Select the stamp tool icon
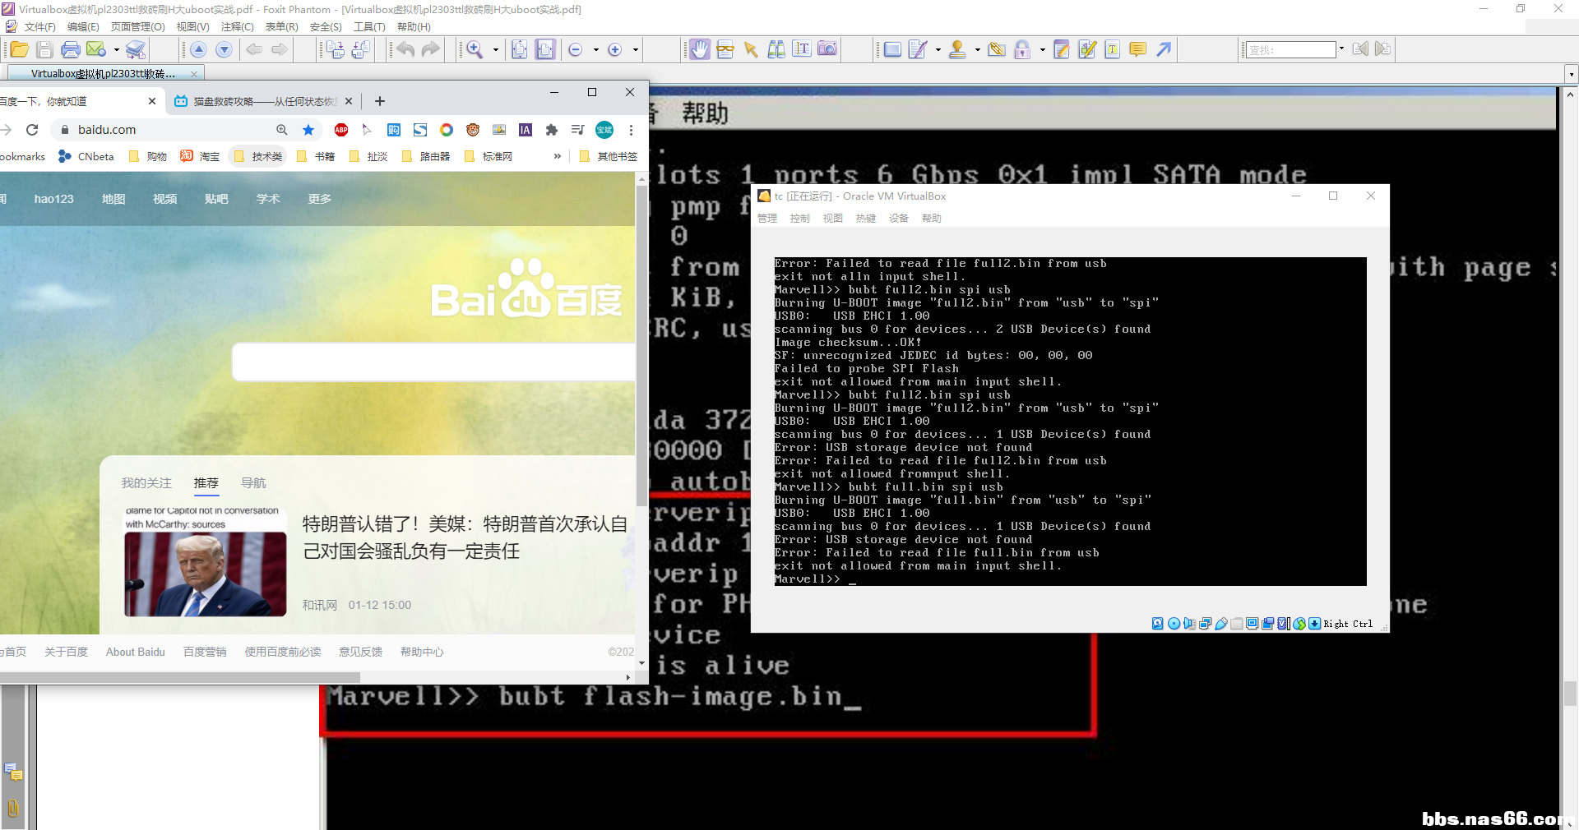The image size is (1579, 830). pyautogui.click(x=957, y=49)
